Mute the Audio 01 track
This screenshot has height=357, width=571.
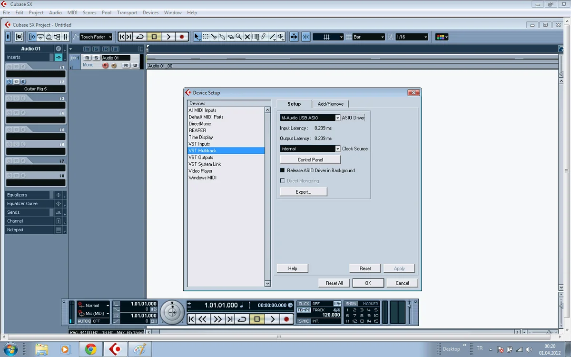87,58
